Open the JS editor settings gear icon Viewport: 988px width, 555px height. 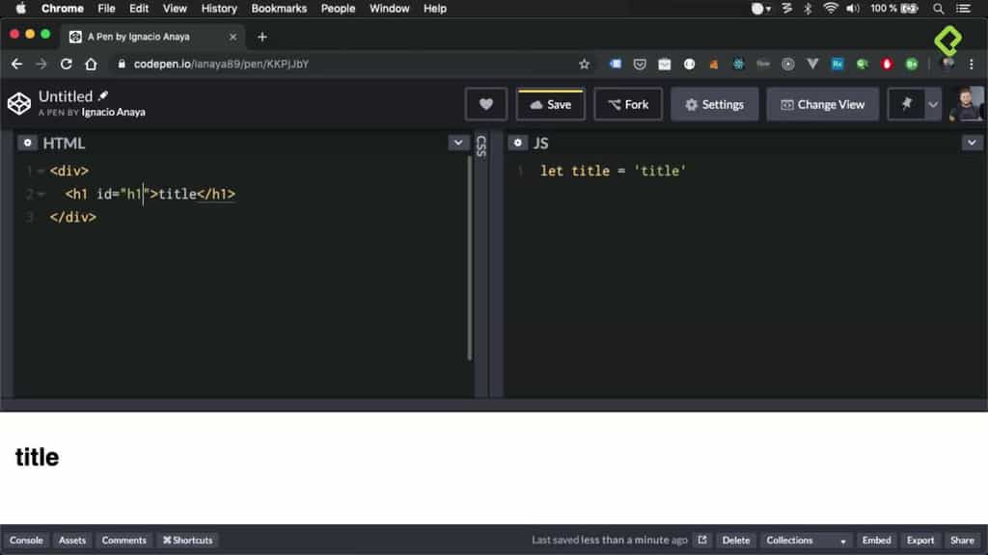tap(519, 143)
